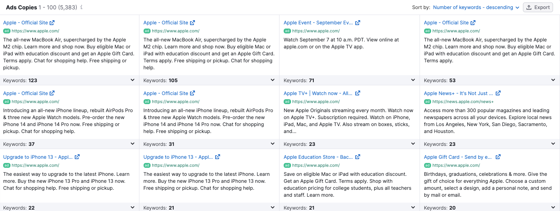Click the upload icon inside Export button
Viewport: 560px width, 211px height.
530,7
